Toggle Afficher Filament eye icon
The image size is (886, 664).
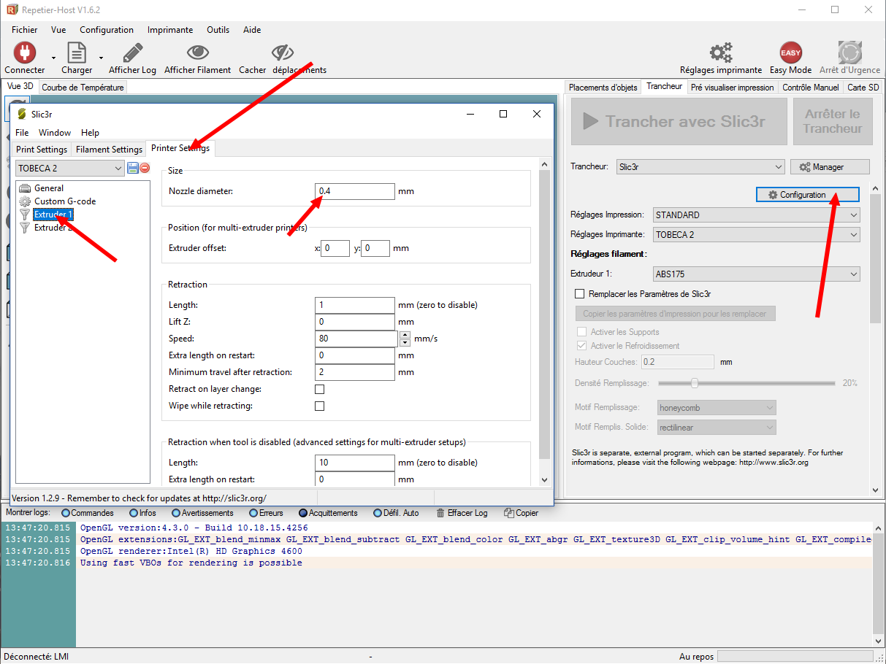pyautogui.click(x=197, y=53)
